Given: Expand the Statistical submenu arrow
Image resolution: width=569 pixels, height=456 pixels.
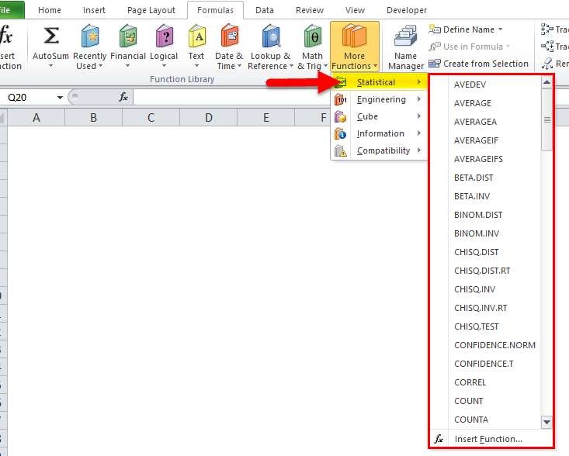Looking at the screenshot, I should coord(419,82).
